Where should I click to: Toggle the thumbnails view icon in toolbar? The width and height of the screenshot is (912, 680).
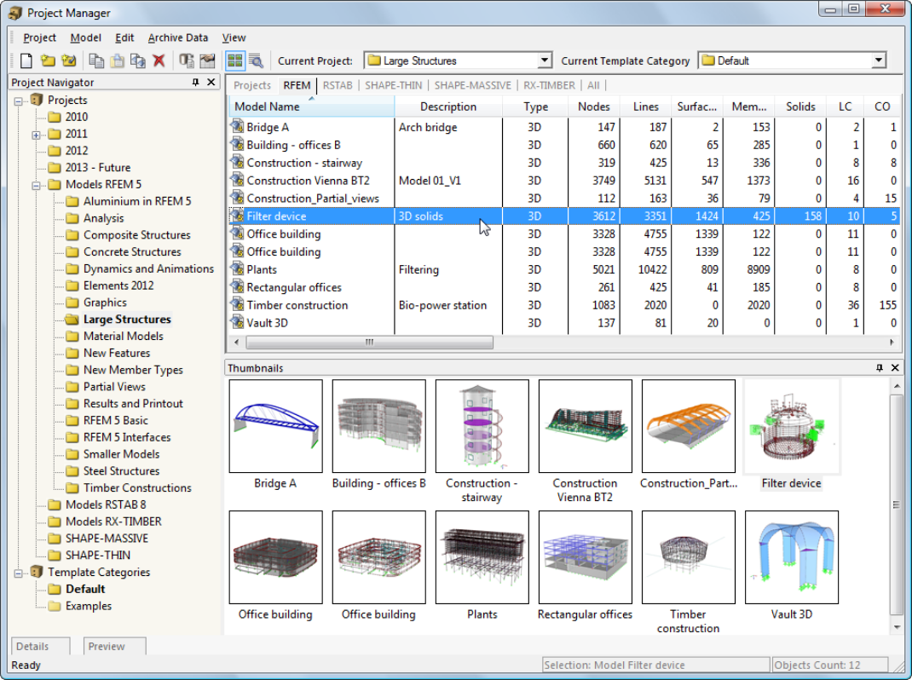[x=235, y=61]
